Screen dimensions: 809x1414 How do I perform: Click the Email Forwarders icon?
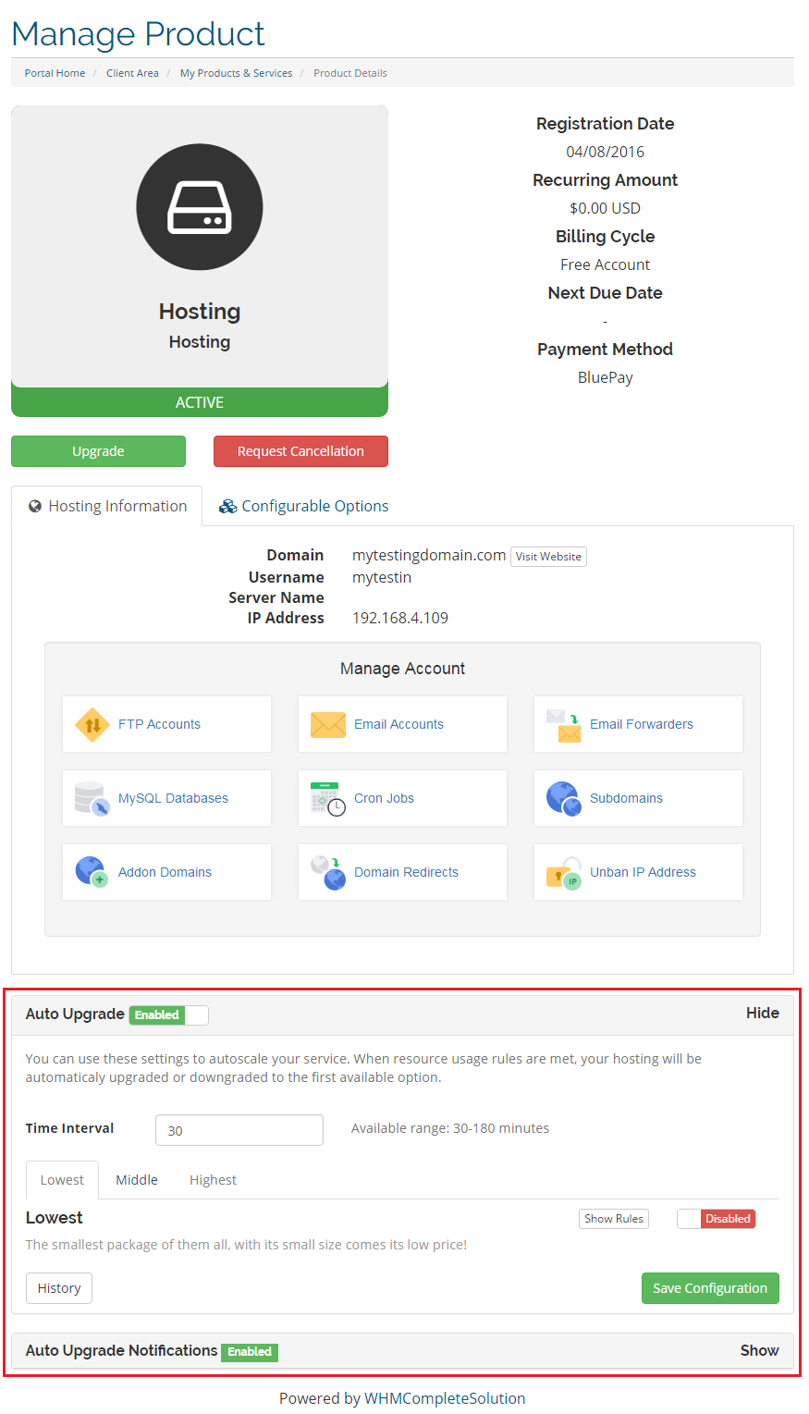pos(564,725)
